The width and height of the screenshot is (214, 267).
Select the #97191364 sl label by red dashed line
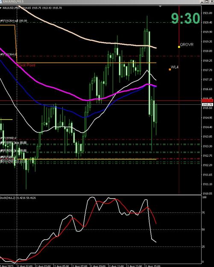click(x=9, y=55)
